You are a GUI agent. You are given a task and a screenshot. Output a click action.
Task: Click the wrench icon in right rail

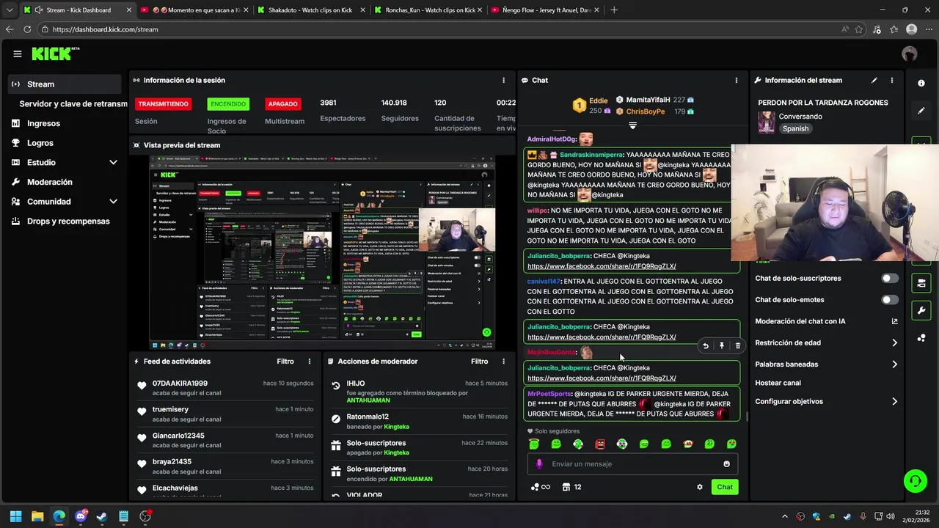(921, 310)
